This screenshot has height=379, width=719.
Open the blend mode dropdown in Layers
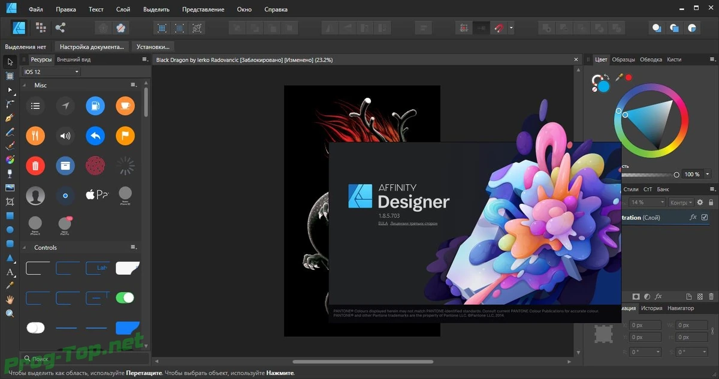point(681,203)
